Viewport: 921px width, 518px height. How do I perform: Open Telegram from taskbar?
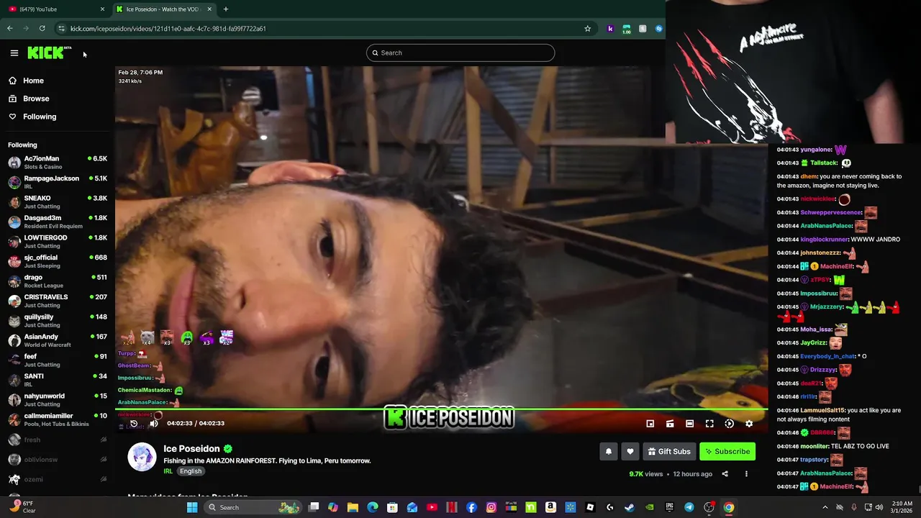point(689,507)
